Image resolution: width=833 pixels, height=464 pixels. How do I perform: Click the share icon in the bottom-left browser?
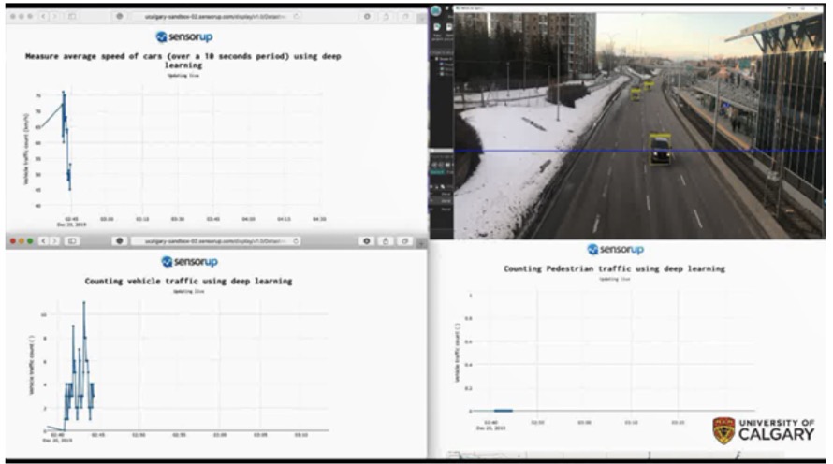[387, 240]
